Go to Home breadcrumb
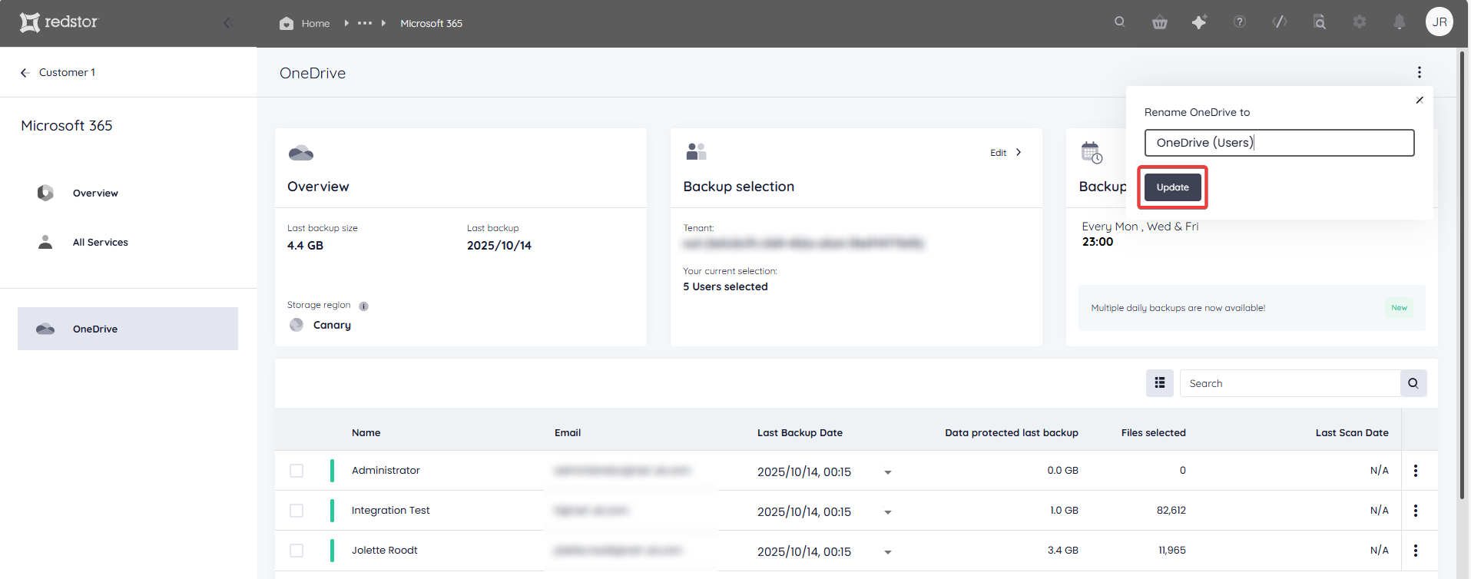This screenshot has width=1471, height=579. tap(316, 24)
